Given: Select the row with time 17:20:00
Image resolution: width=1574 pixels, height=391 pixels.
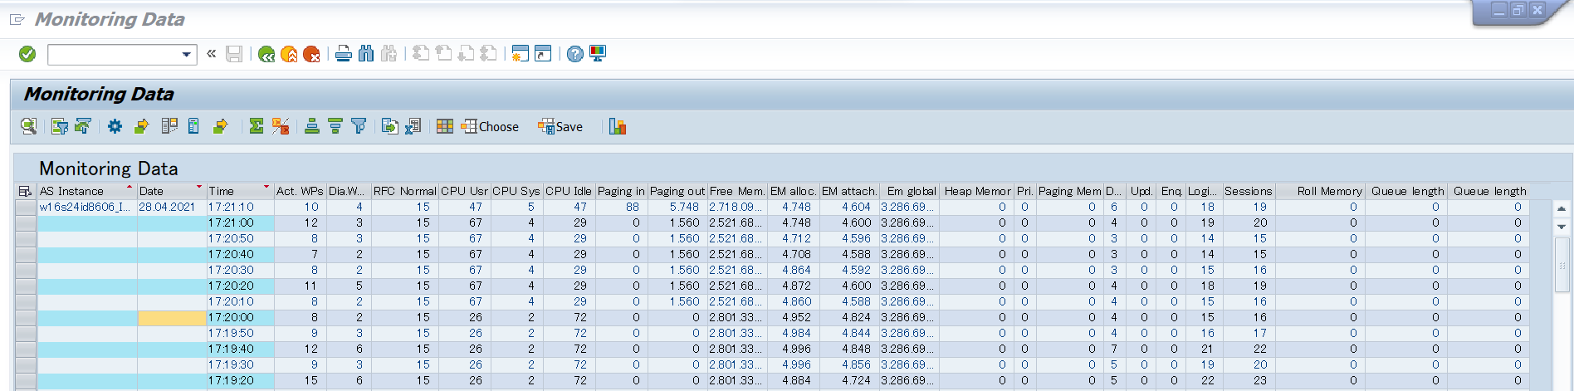Looking at the screenshot, I should click(26, 317).
